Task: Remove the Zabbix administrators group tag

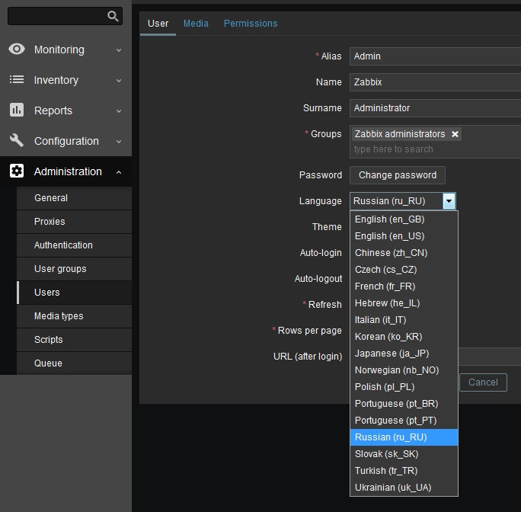Action: [x=455, y=134]
